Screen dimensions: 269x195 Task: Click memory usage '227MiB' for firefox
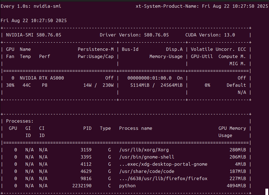point(238,179)
